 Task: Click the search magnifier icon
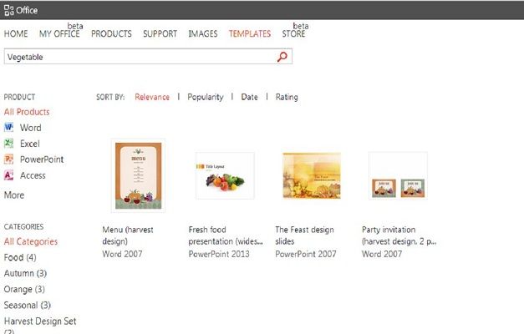point(282,57)
